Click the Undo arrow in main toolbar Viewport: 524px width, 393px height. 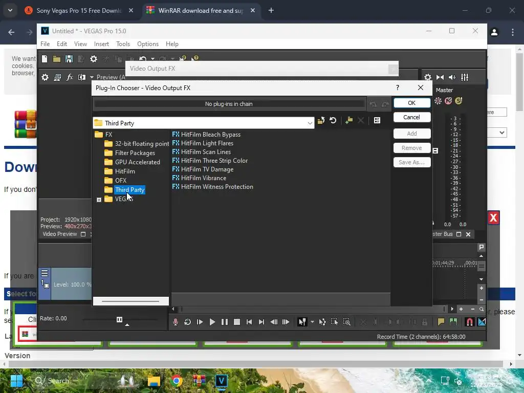pyautogui.click(x=143, y=59)
